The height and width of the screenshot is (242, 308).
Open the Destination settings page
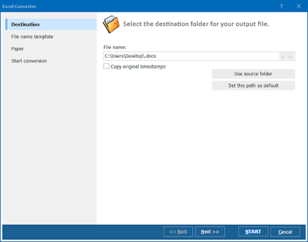pyautogui.click(x=51, y=24)
